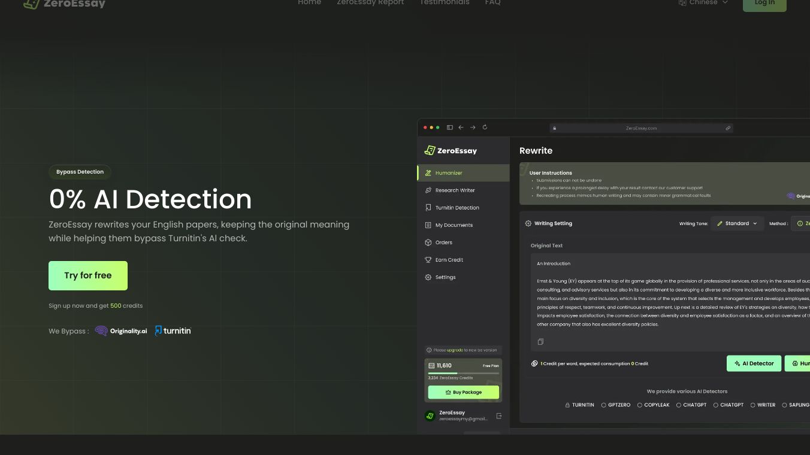Click the round ZeroEssay account avatar

430,415
